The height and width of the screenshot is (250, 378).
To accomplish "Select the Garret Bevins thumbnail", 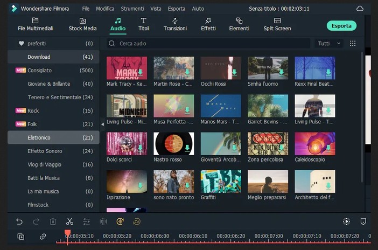I will tap(268, 106).
